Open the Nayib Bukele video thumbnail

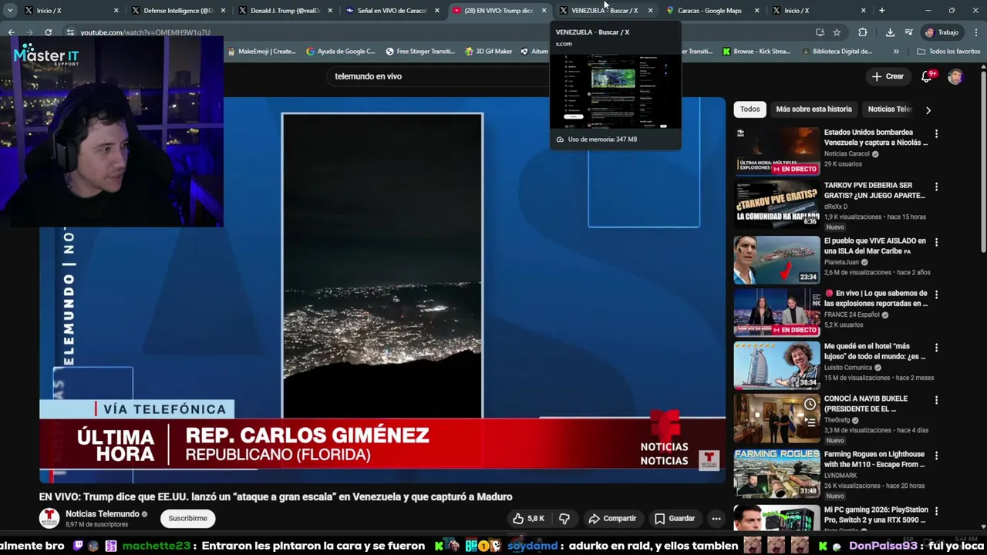(776, 418)
